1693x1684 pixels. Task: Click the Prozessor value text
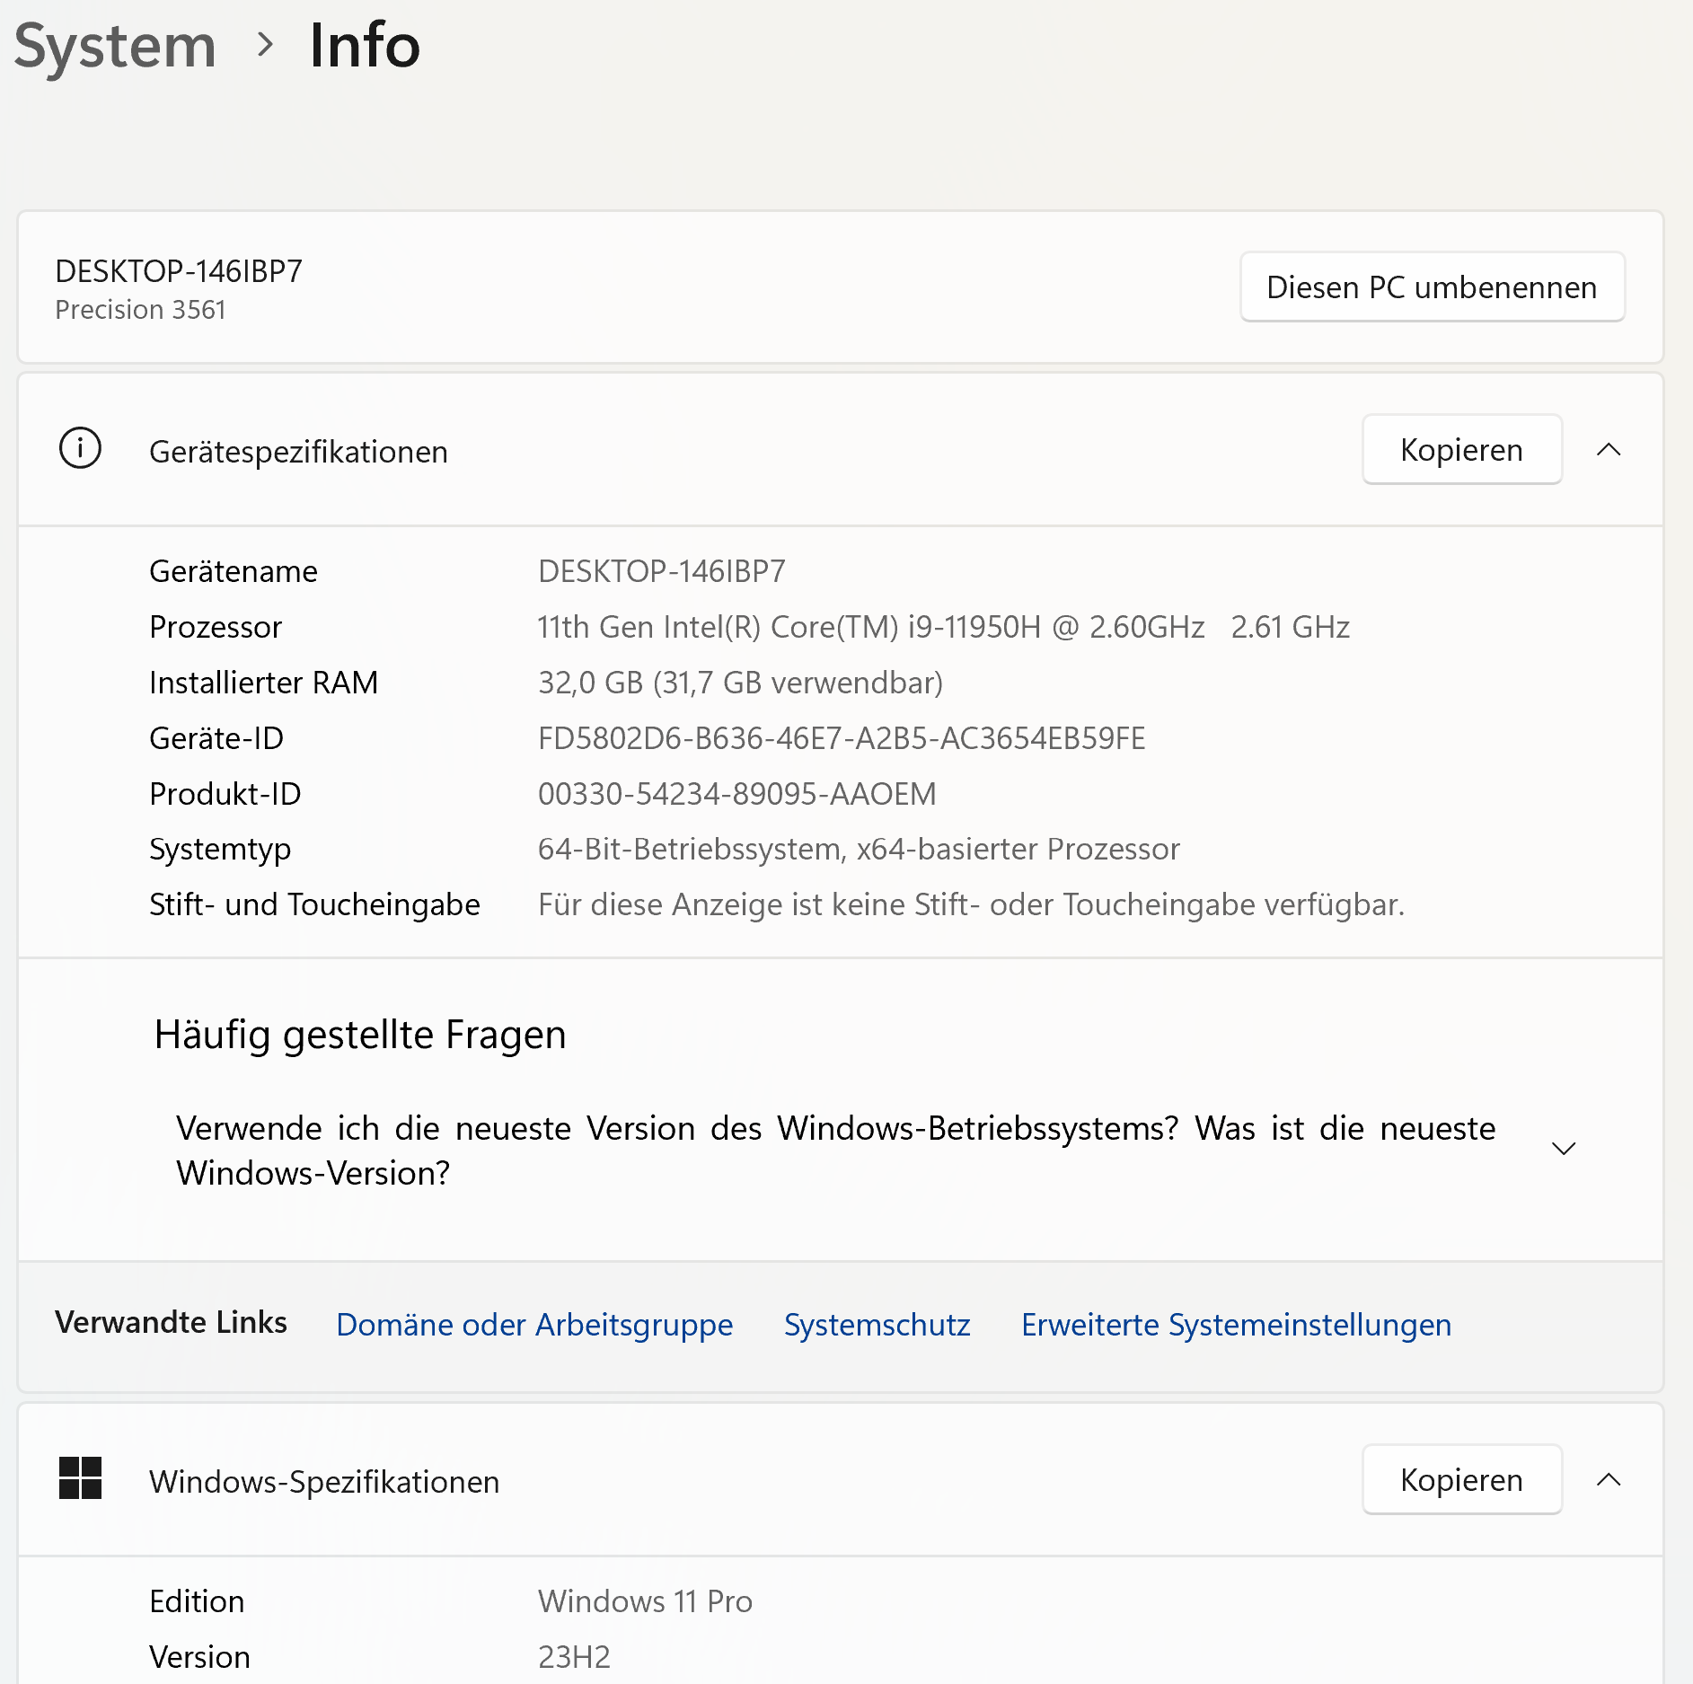(943, 627)
